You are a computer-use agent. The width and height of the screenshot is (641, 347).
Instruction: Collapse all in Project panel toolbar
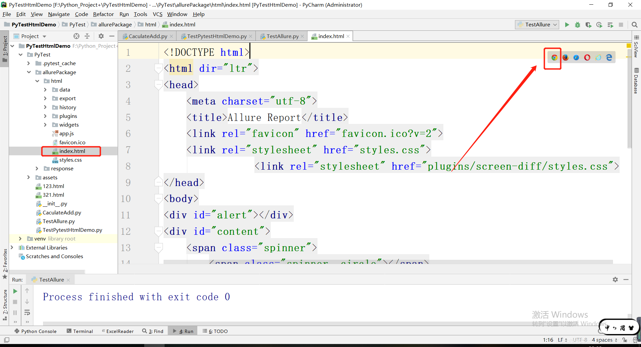point(87,36)
